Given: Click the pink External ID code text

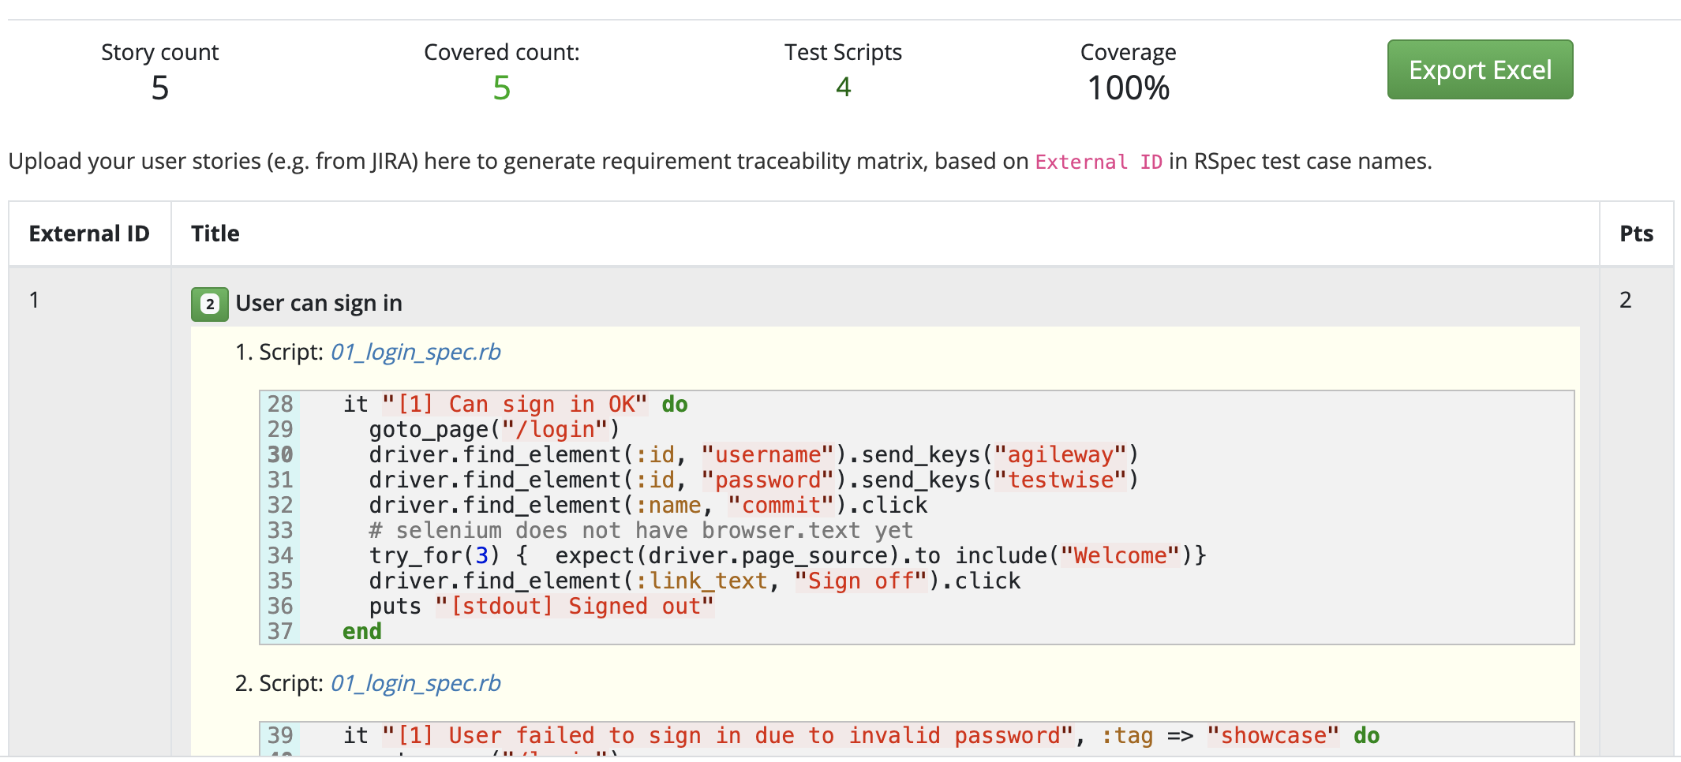Looking at the screenshot, I should pos(1099,162).
